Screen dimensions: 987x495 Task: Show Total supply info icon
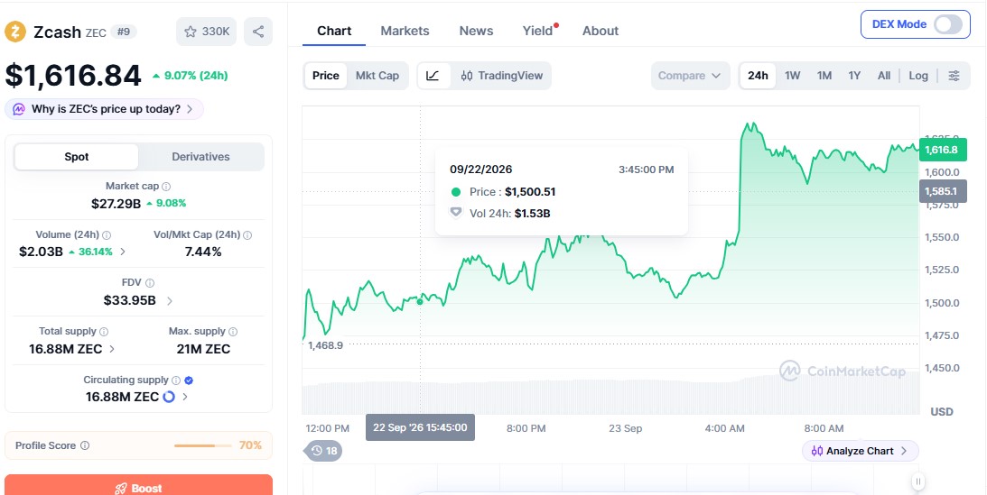104,332
